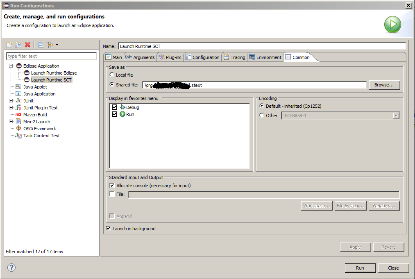415x279 pixels.
Task: Select the Local file radio button
Action: [112, 75]
